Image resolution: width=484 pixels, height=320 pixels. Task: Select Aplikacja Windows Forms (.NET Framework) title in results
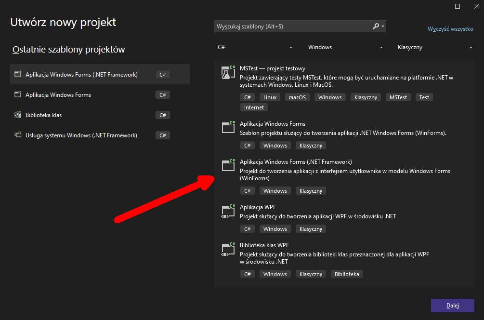click(296, 161)
